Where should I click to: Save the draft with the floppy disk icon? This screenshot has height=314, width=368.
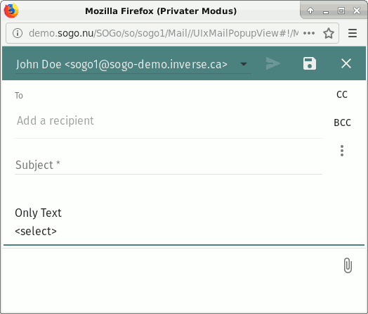tap(310, 63)
